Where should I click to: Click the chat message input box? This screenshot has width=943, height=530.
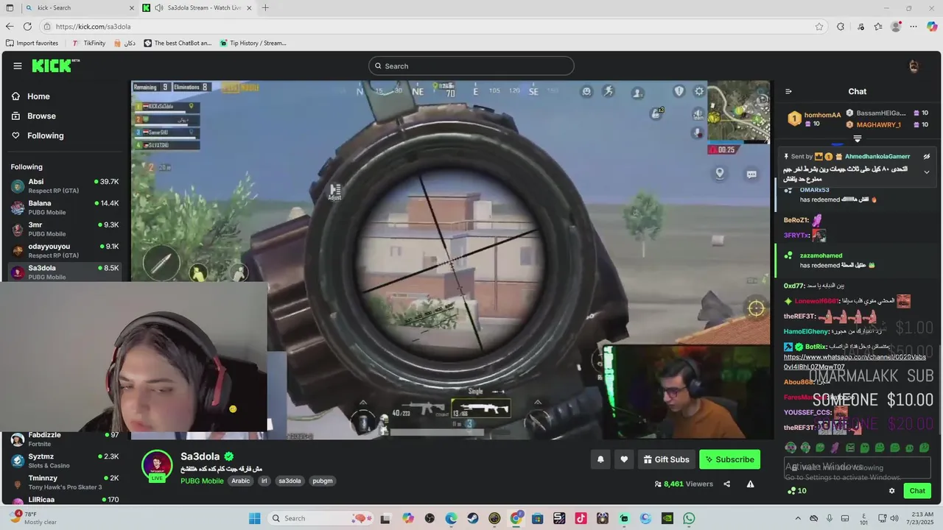(857, 467)
